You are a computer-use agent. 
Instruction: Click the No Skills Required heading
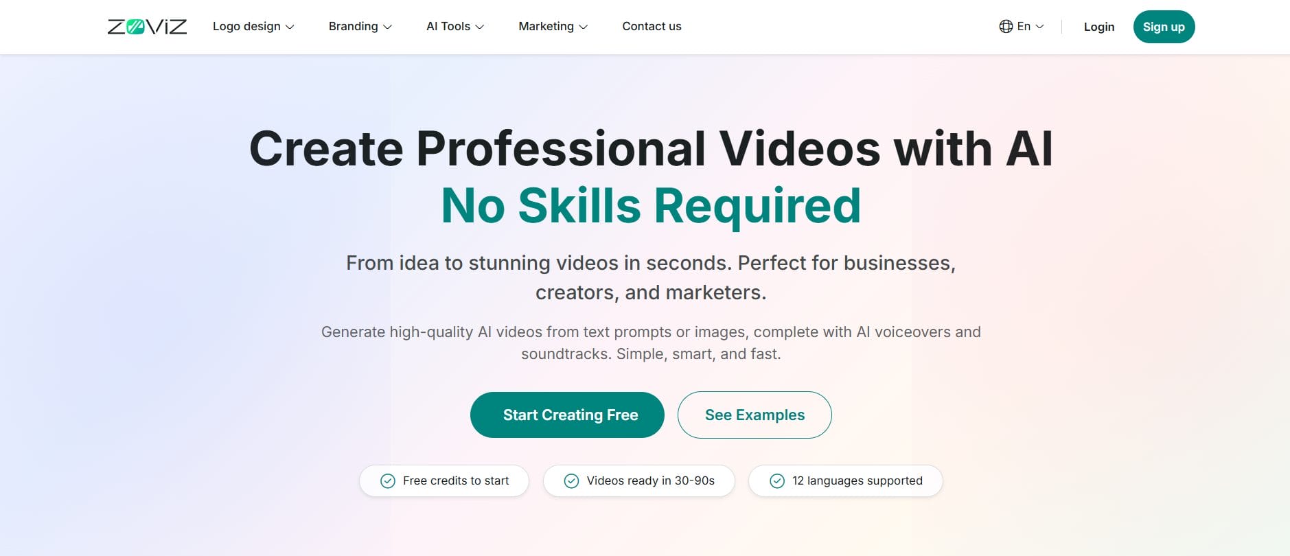tap(651, 205)
